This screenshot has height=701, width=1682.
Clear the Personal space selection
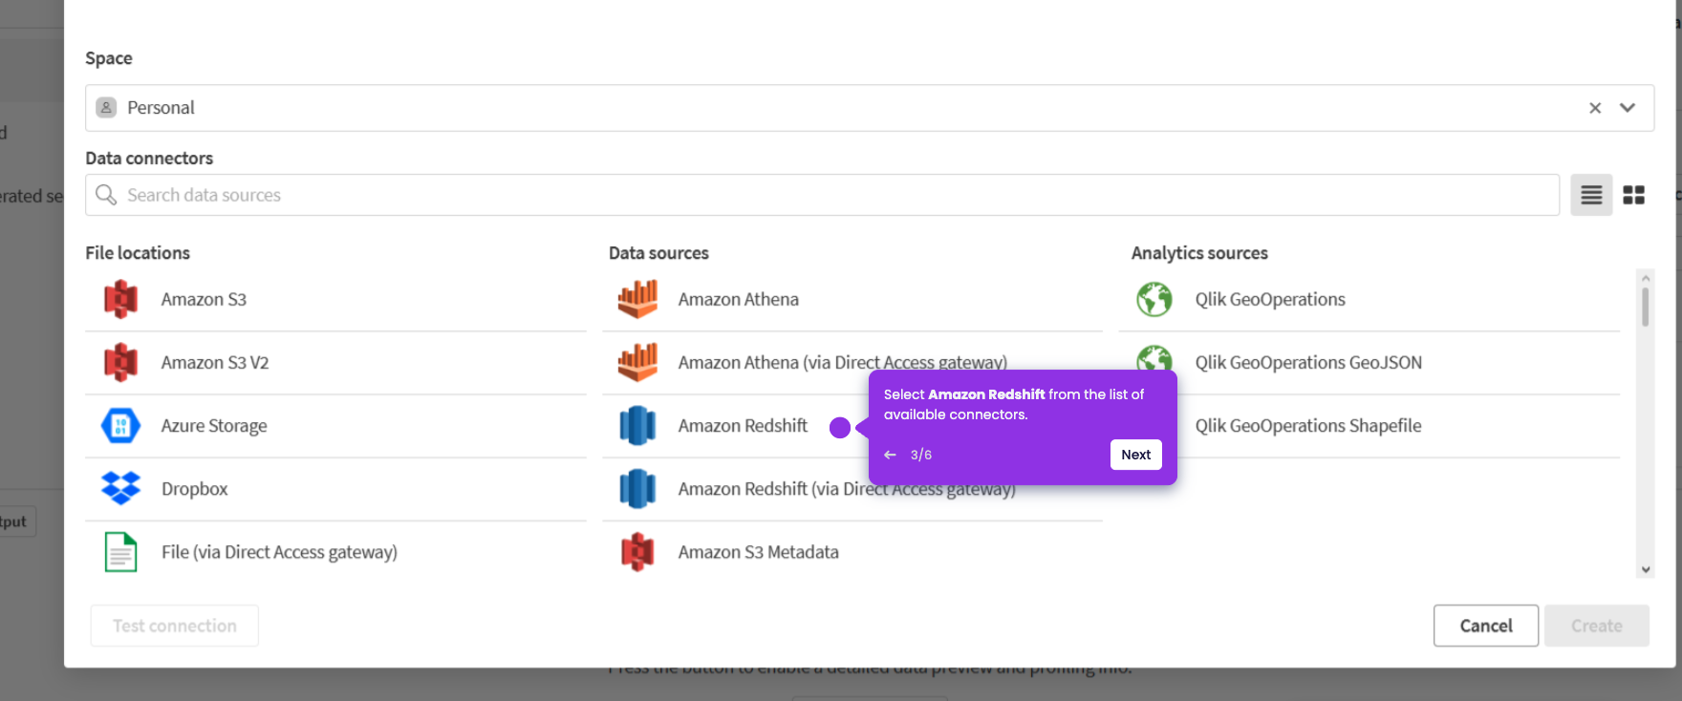[1595, 108]
